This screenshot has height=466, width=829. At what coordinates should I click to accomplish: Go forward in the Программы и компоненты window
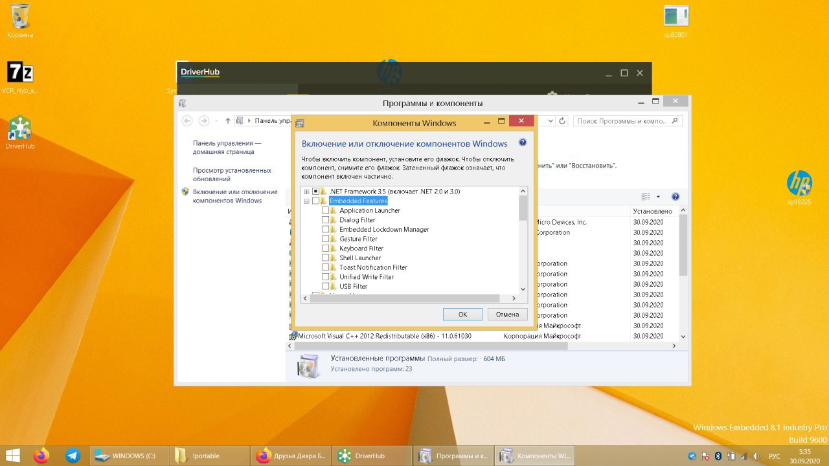(x=203, y=121)
